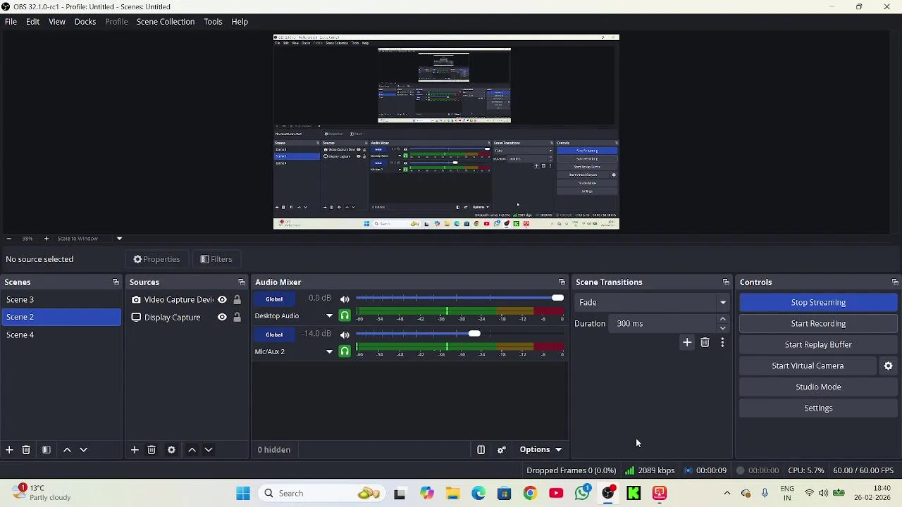Remove the selected scene with trash icon

(26, 449)
